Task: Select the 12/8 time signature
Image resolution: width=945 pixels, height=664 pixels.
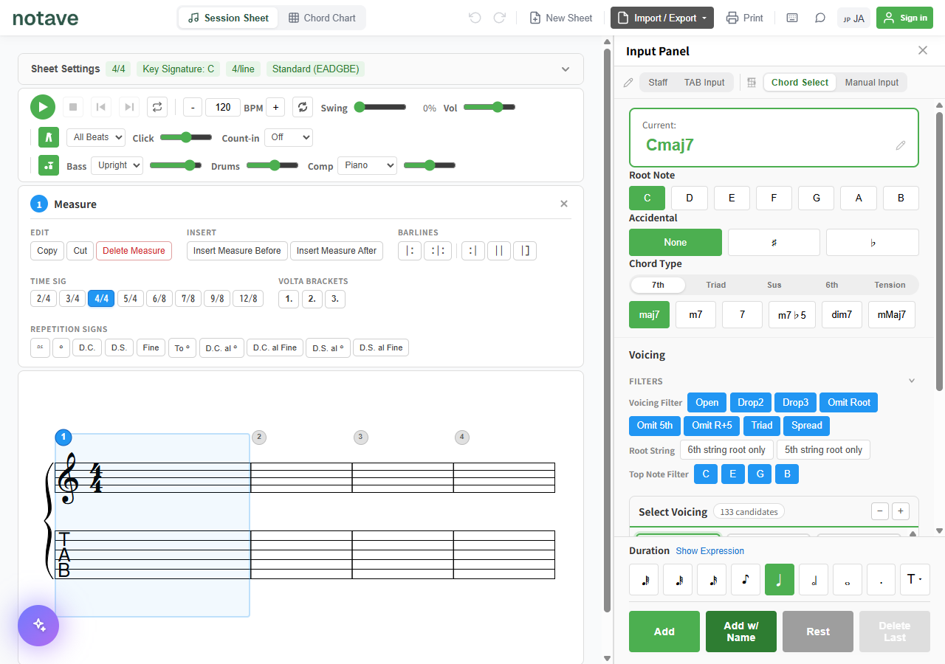Action: point(248,299)
